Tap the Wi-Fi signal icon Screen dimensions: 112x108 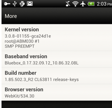pos(75,4)
